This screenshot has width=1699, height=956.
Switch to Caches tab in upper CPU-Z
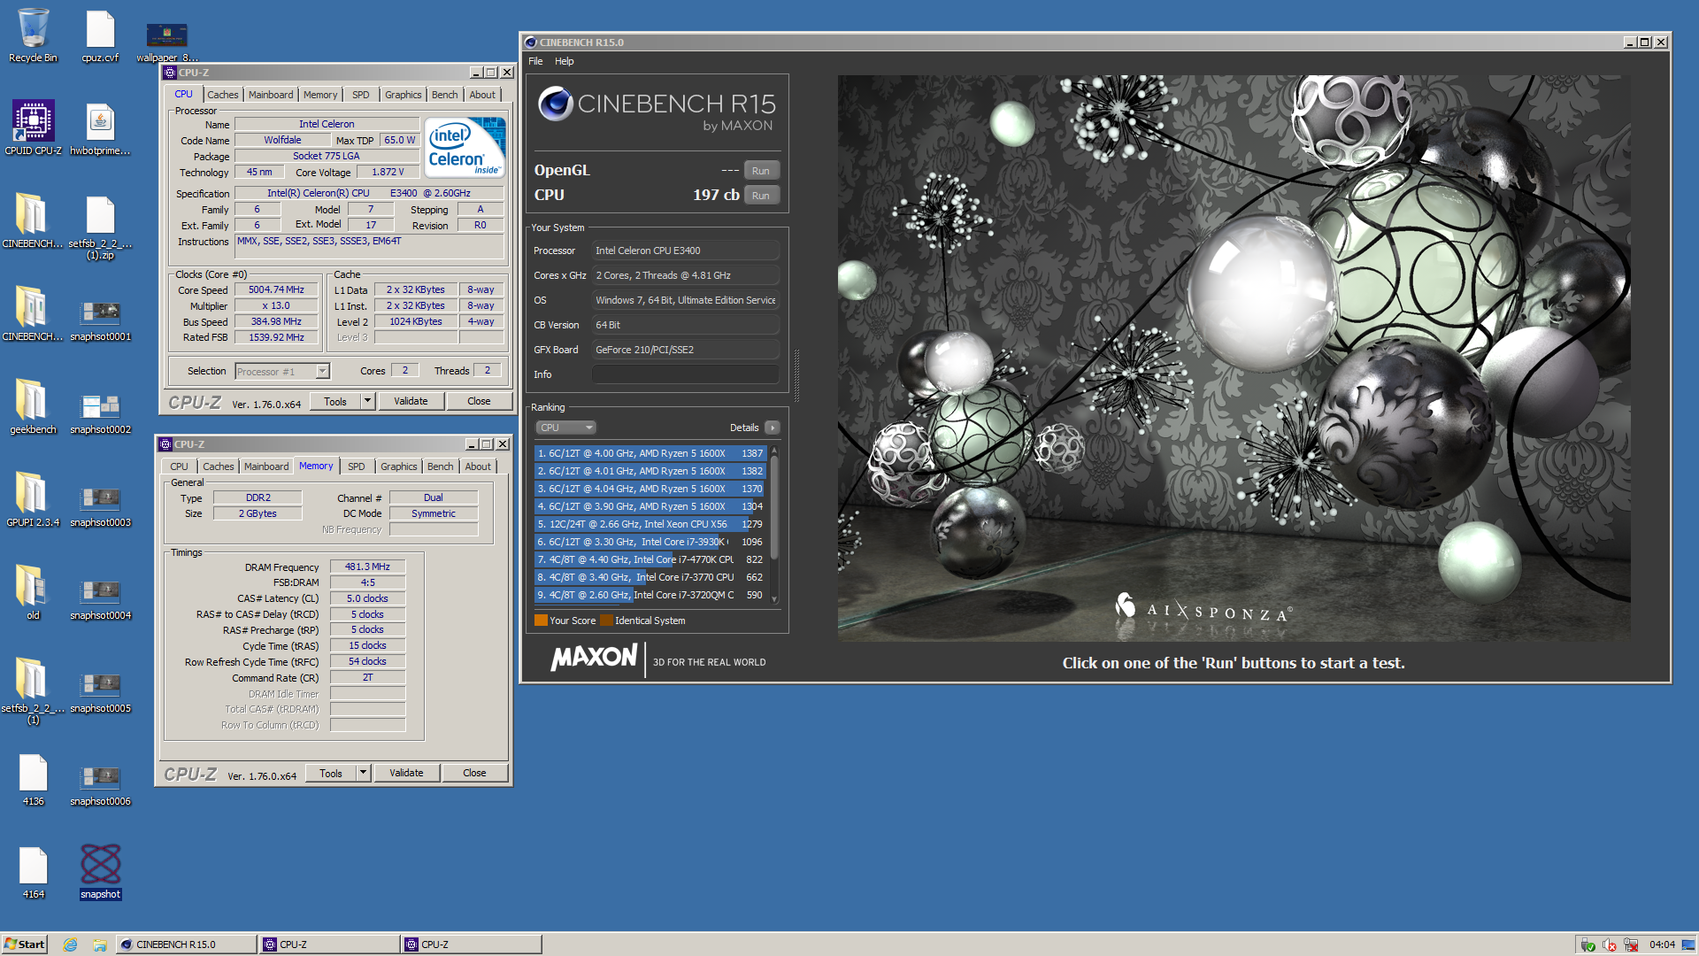[x=223, y=95]
